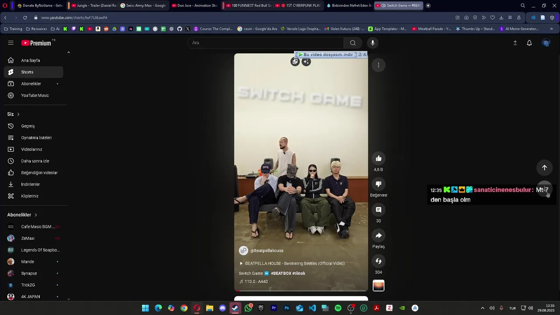Switch to the Don Jose Animation tab

pyautogui.click(x=194, y=6)
